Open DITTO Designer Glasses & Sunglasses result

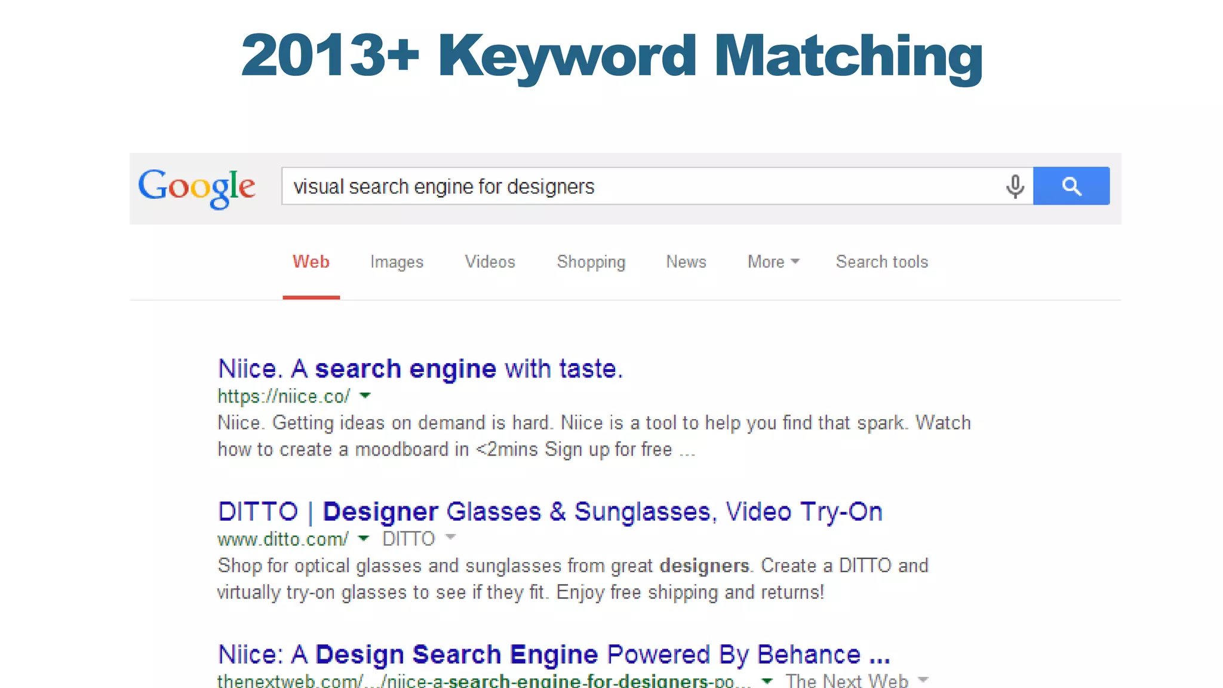pos(550,512)
